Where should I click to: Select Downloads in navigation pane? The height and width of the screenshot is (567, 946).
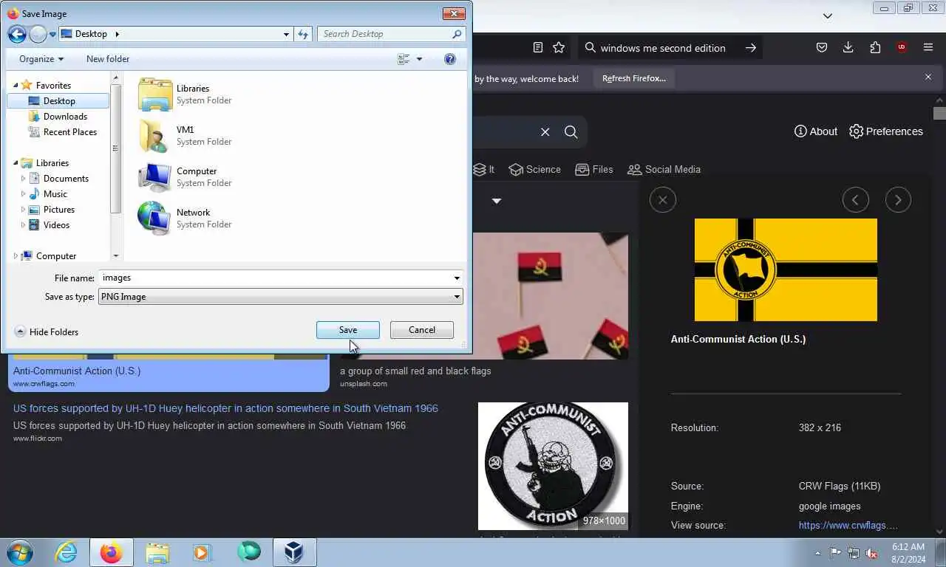[65, 117]
